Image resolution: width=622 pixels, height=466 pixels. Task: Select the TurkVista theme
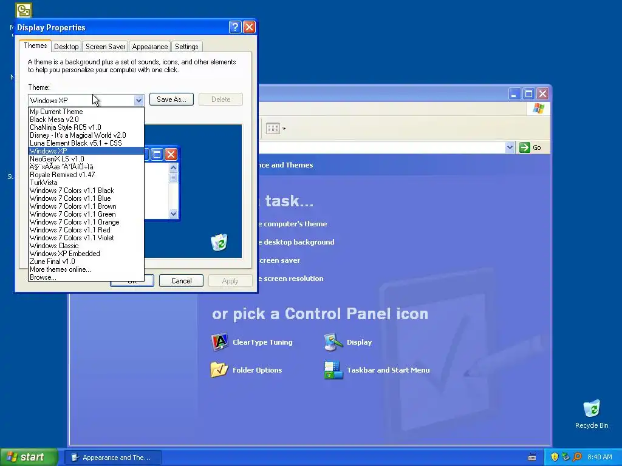tap(86, 183)
